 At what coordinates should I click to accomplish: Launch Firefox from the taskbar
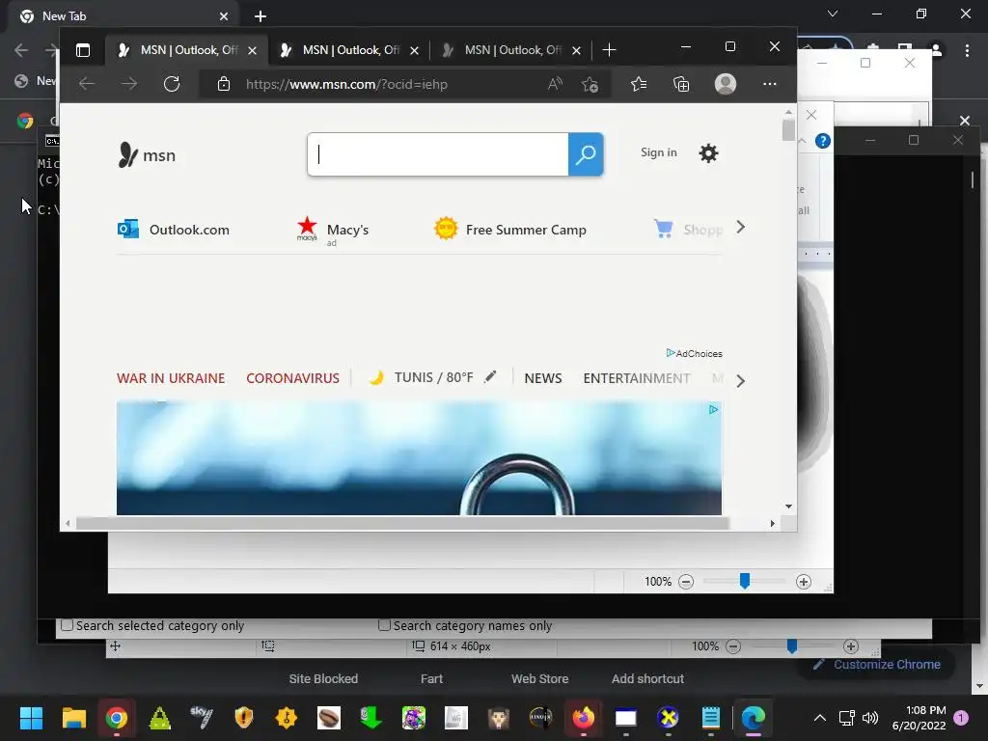click(x=583, y=718)
